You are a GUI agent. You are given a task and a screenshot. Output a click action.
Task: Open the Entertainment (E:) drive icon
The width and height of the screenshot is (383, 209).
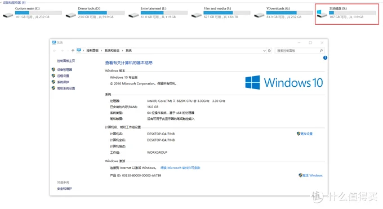pyautogui.click(x=133, y=15)
